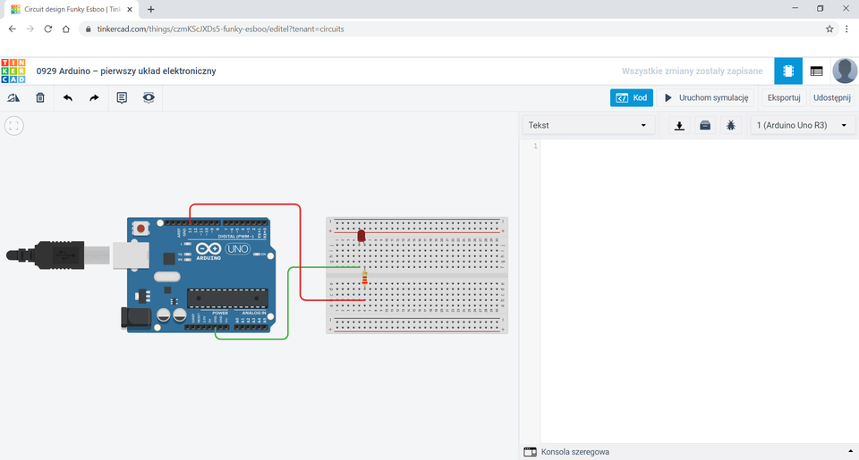Select board from Arduino Uno R3 dropdown
Screen dimensions: 859x460
coord(802,125)
